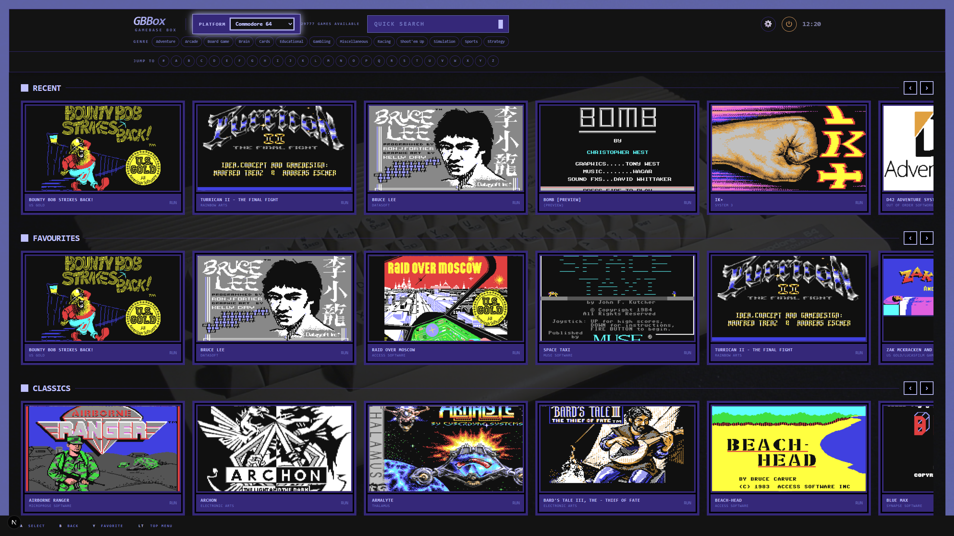This screenshot has height=536, width=954.
Task: Open Archon thumbnail
Action: click(274, 448)
